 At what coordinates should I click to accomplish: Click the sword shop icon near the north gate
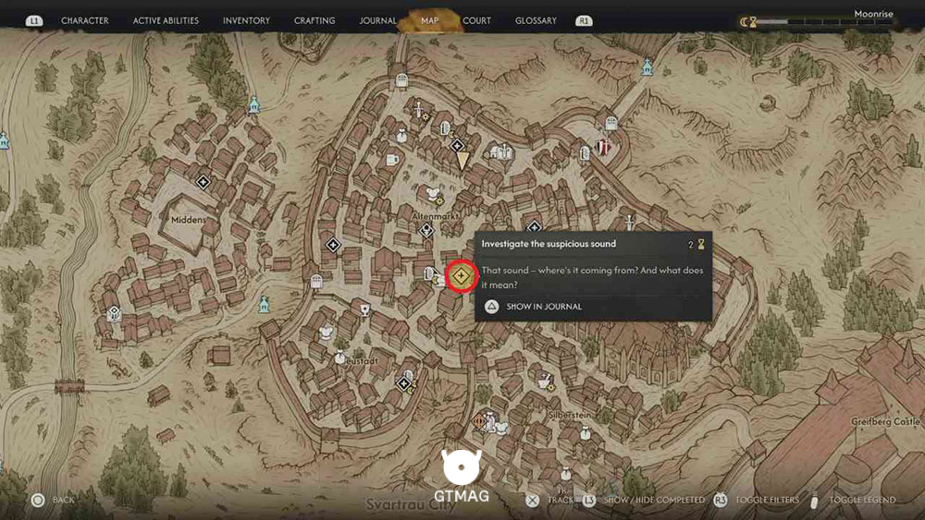click(x=421, y=112)
